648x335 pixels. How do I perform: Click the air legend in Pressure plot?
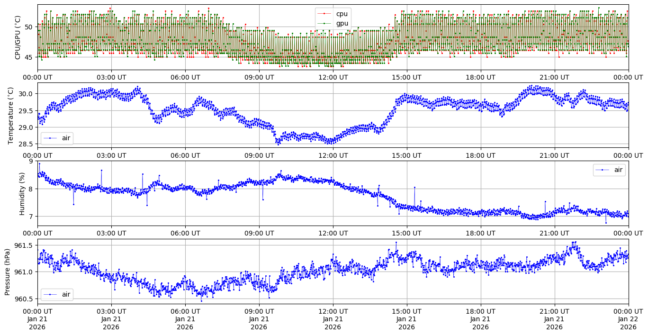[x=57, y=294]
